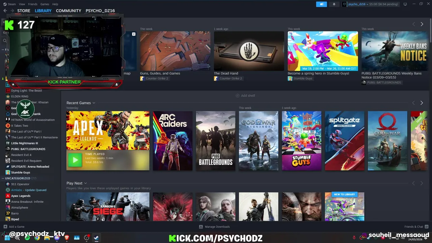Screen dimensions: 432x243
Task: Open the Stumble Guys spring hero news thumbnail
Action: pos(323,51)
